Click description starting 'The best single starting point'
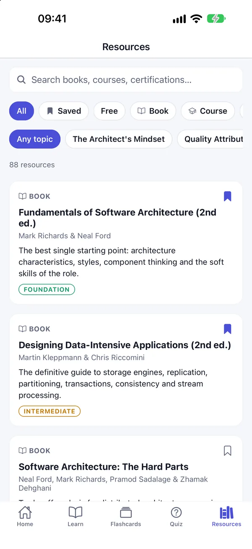This screenshot has width=252, height=549. tap(121, 262)
